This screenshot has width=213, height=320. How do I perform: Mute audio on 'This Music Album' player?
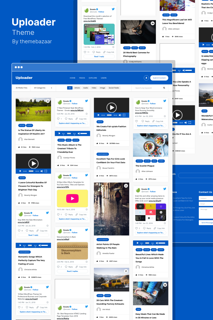click(x=79, y=134)
